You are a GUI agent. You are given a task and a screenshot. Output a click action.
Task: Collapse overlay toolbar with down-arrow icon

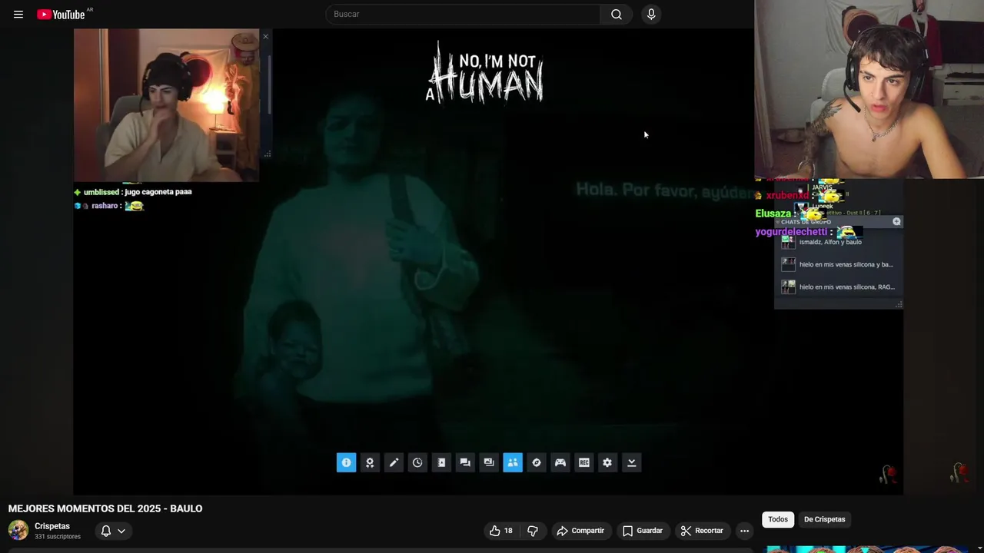click(x=631, y=462)
